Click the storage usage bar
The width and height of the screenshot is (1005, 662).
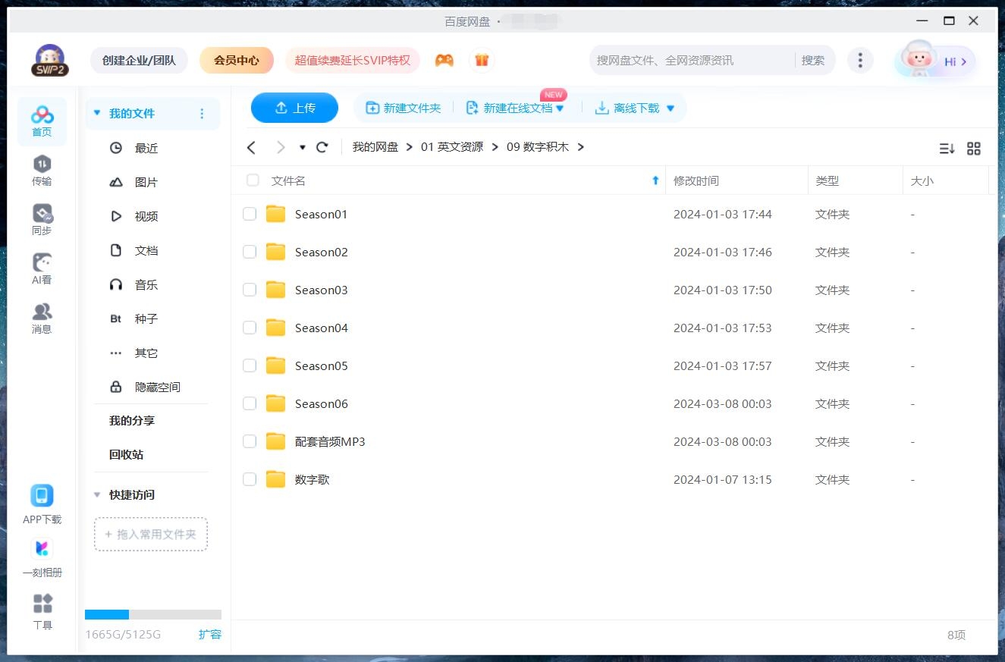tap(153, 614)
